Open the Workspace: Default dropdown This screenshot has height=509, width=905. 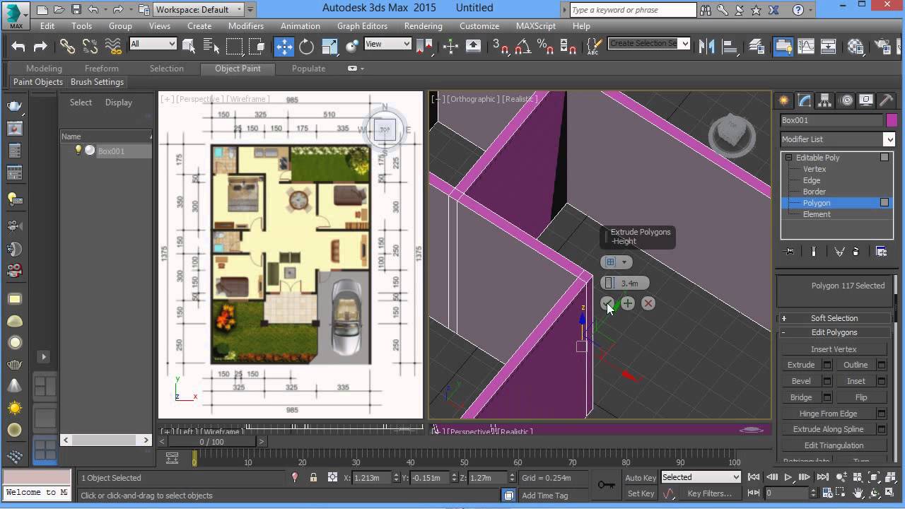point(198,9)
